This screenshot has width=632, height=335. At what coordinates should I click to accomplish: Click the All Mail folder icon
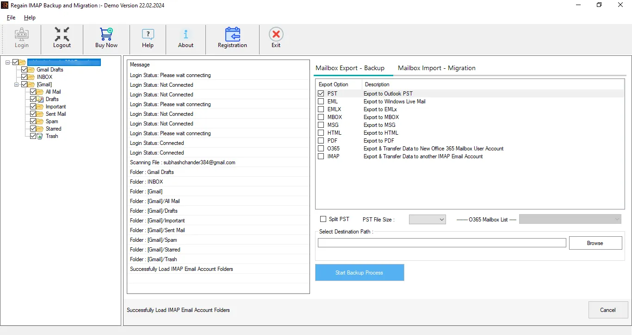click(40, 92)
